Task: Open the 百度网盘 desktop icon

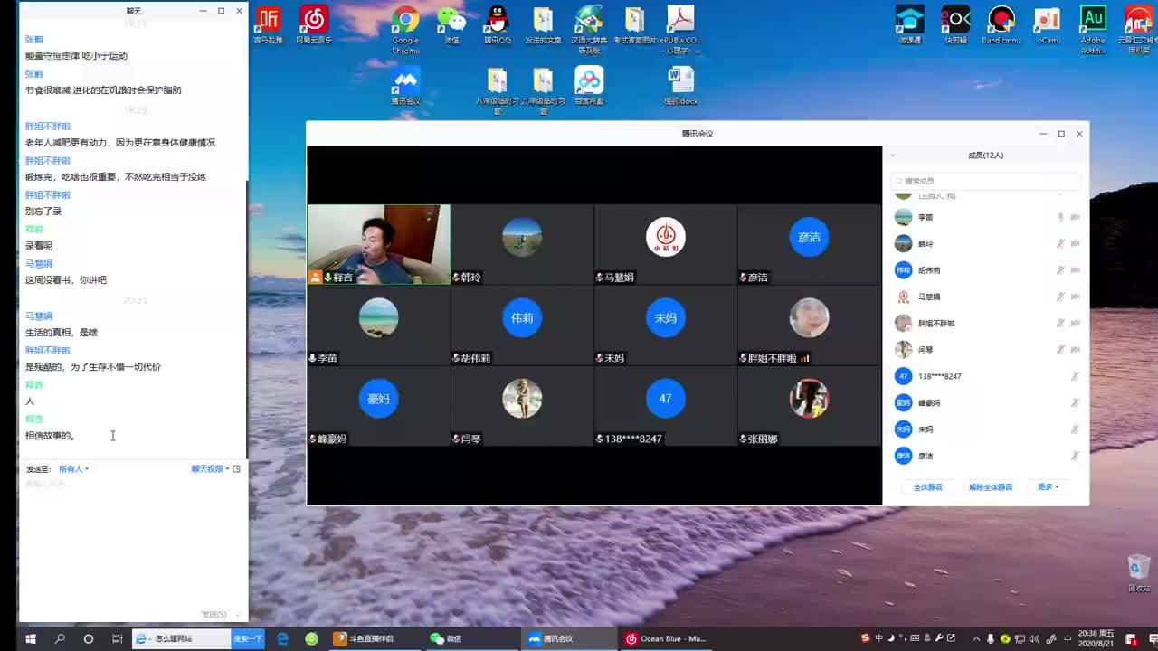Action: (x=589, y=82)
